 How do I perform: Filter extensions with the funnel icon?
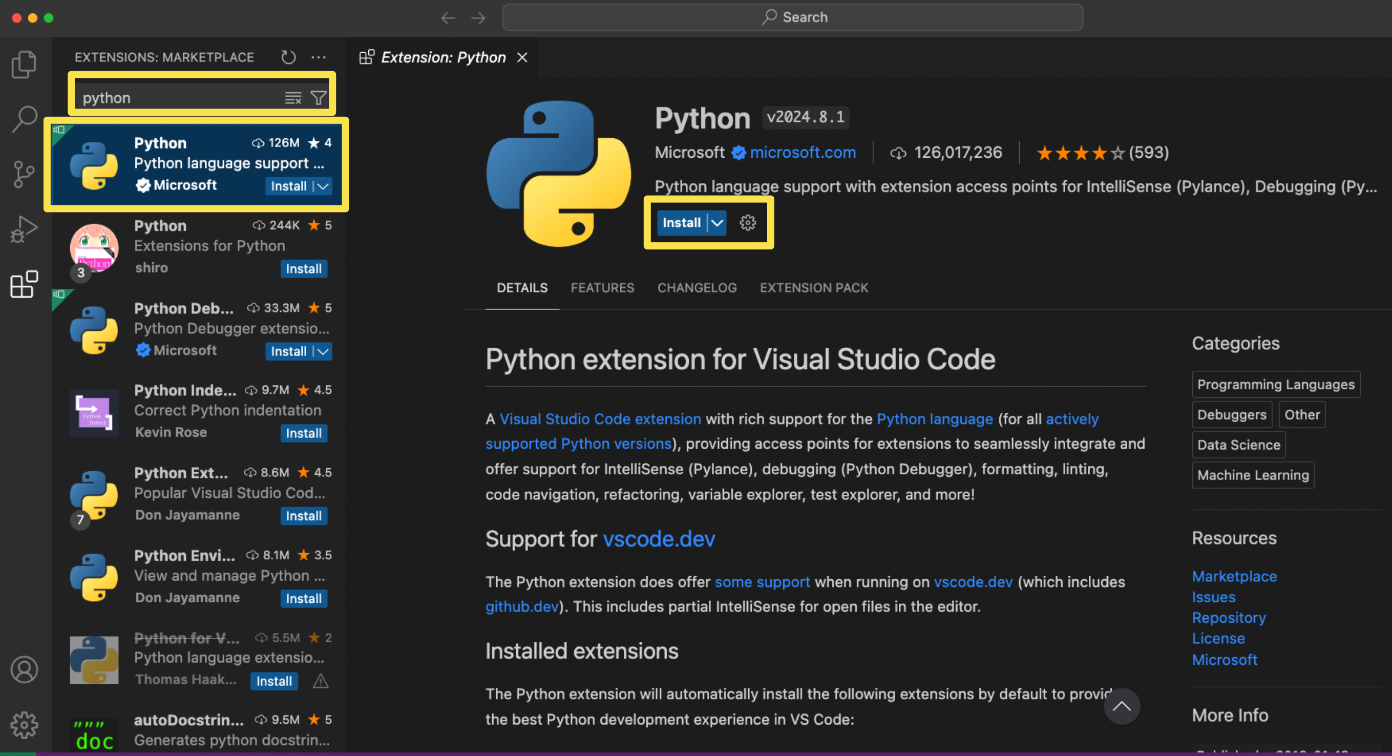coord(318,98)
